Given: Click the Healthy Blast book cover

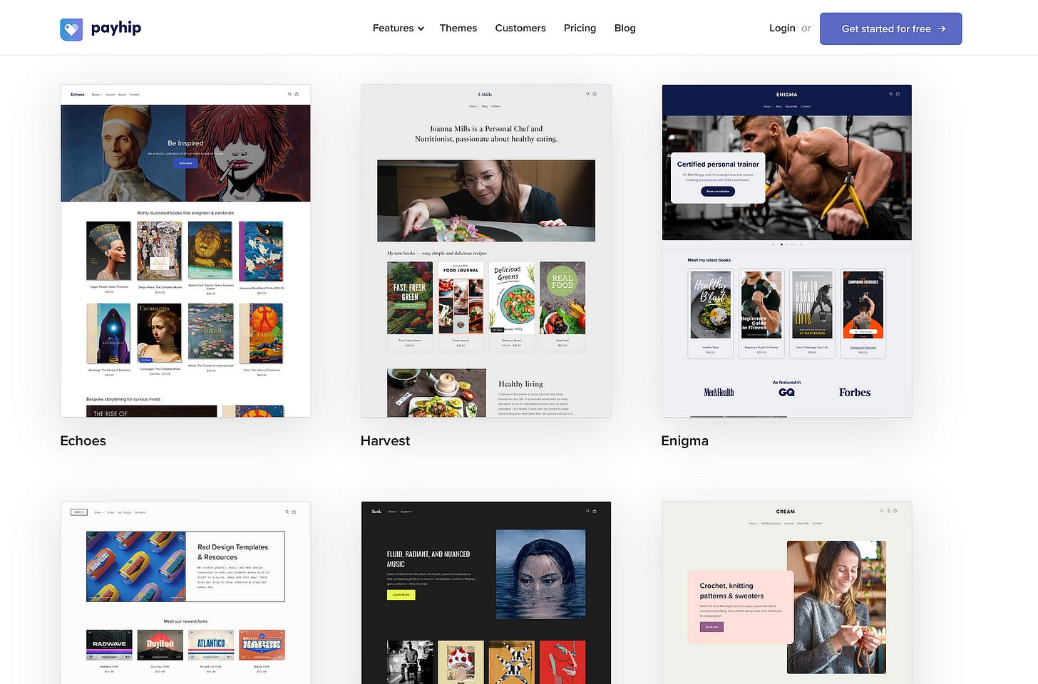Looking at the screenshot, I should [x=711, y=304].
